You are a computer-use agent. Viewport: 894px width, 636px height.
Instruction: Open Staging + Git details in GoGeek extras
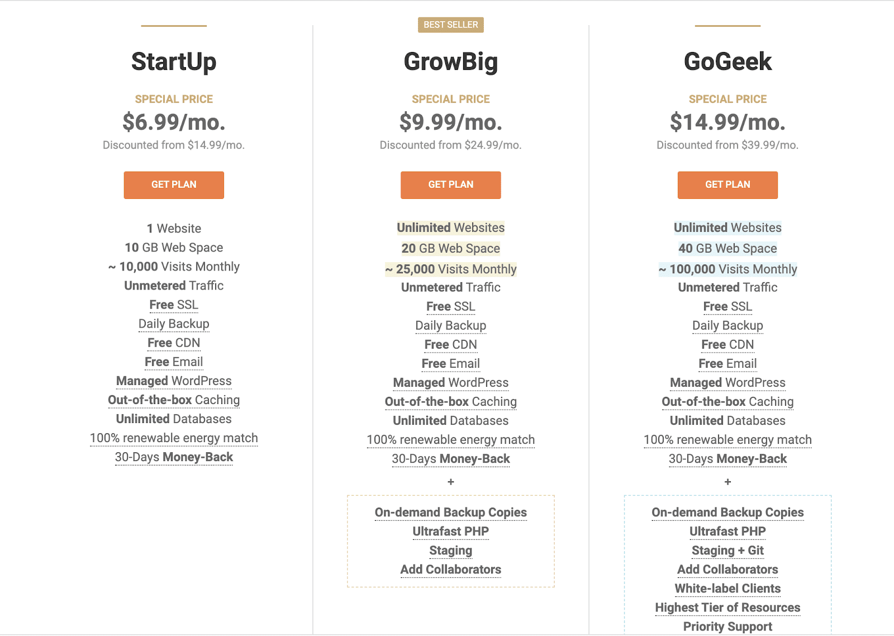[x=727, y=550]
